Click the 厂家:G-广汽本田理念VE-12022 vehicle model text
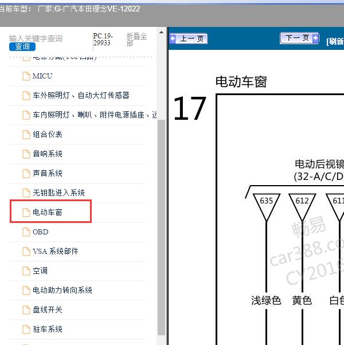Screen dimensions: 344x345 (89, 9)
